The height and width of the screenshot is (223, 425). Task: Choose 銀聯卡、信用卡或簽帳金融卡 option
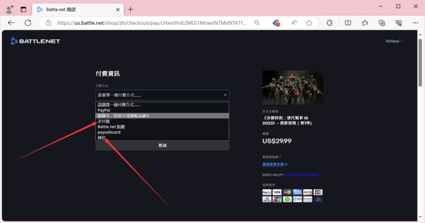[162, 115]
